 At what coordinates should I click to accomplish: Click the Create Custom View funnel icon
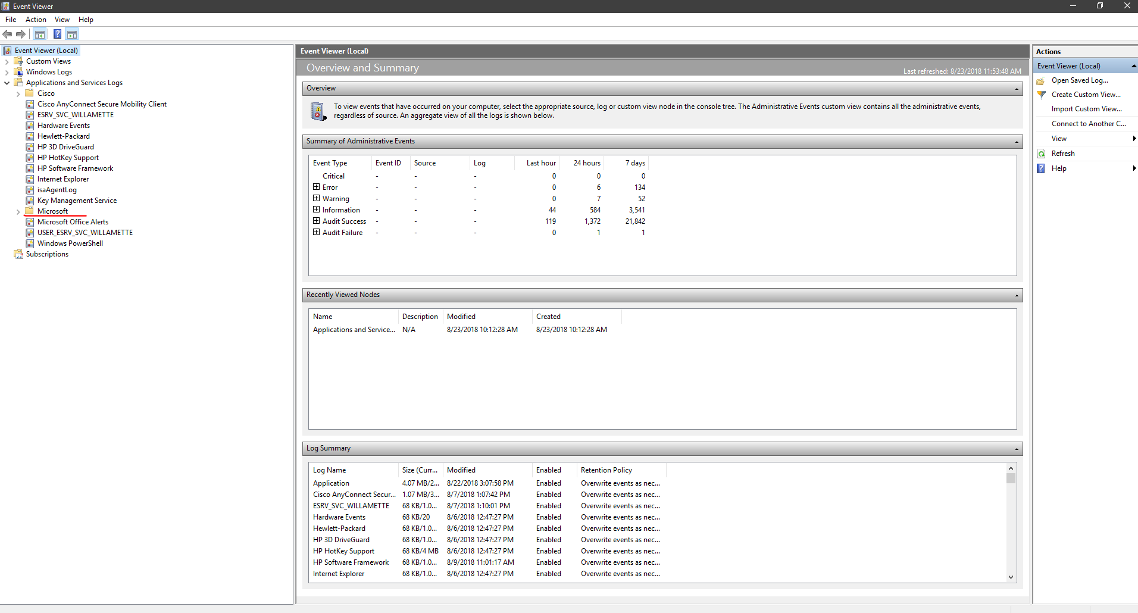coord(1041,95)
